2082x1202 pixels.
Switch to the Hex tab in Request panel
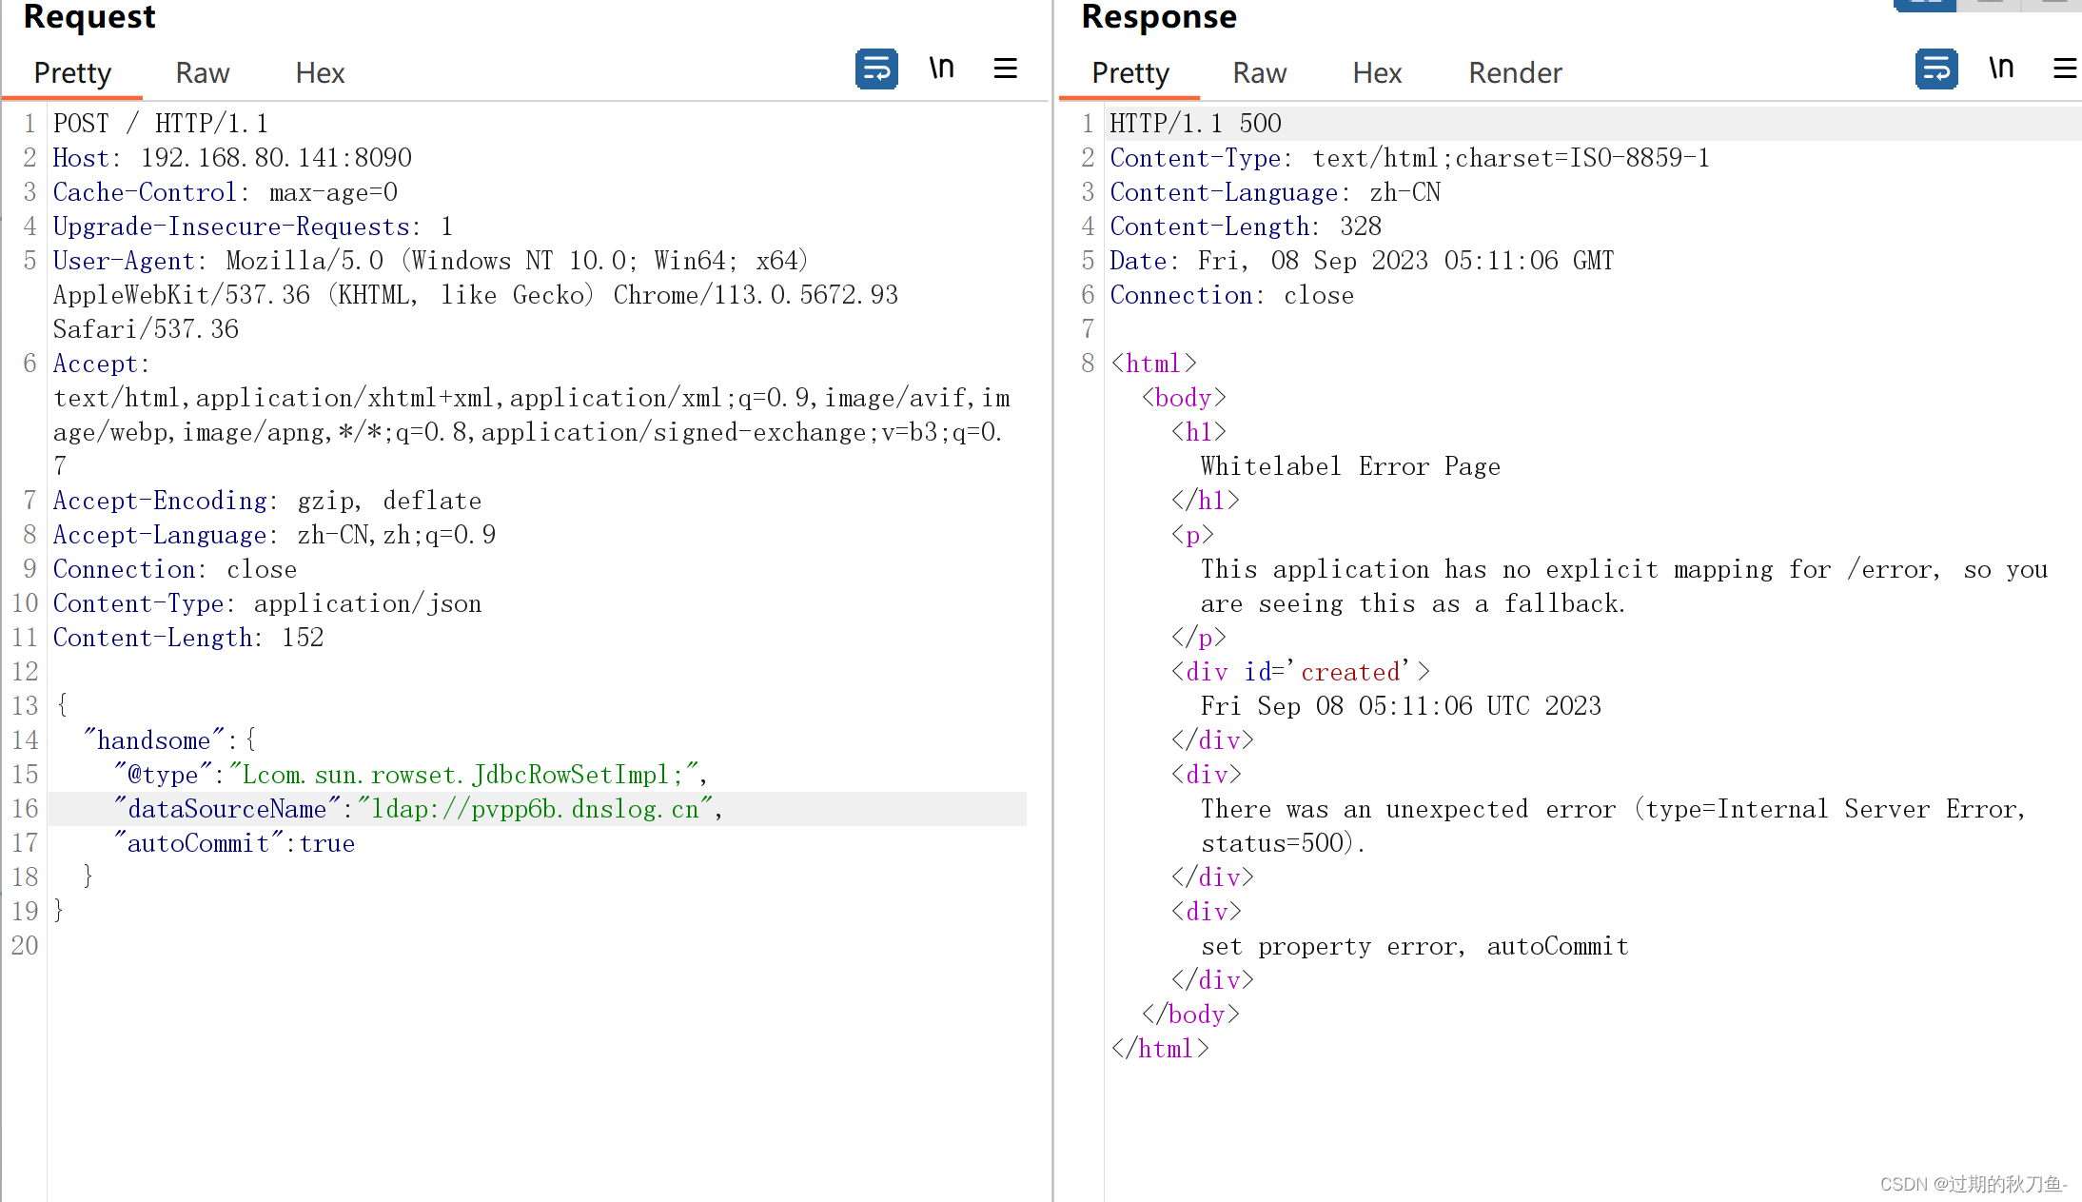coord(320,72)
